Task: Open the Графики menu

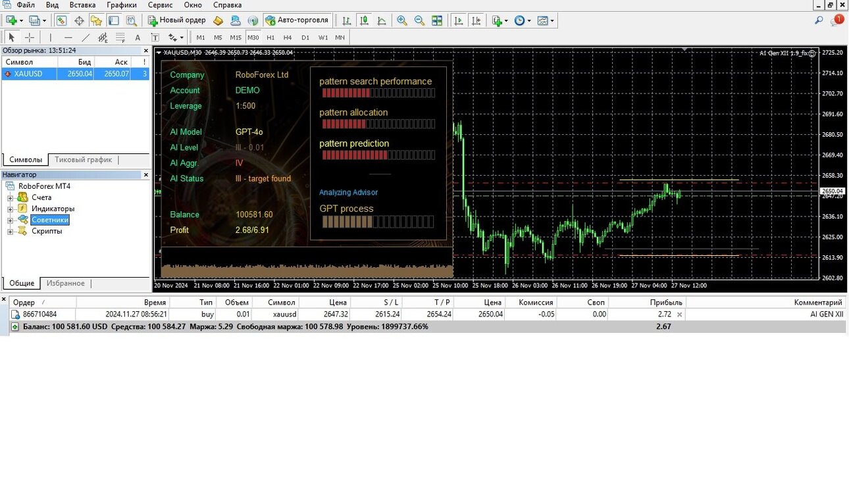Action: click(122, 5)
